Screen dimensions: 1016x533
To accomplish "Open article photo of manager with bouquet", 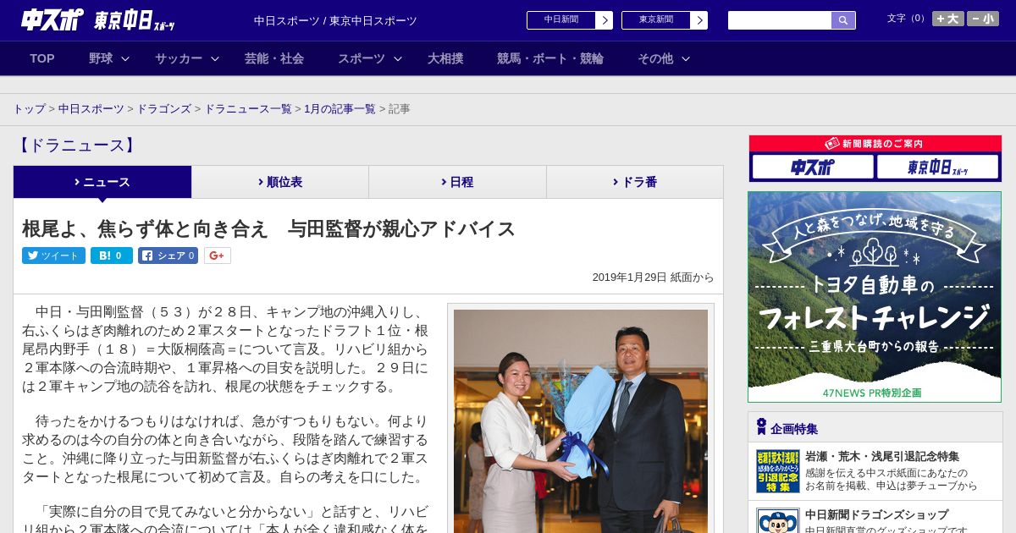I will 581,420.
